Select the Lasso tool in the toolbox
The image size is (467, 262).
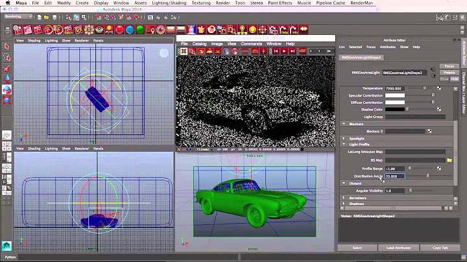[7, 57]
